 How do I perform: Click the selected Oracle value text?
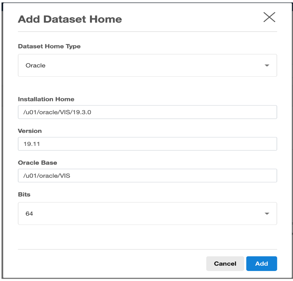click(x=35, y=66)
